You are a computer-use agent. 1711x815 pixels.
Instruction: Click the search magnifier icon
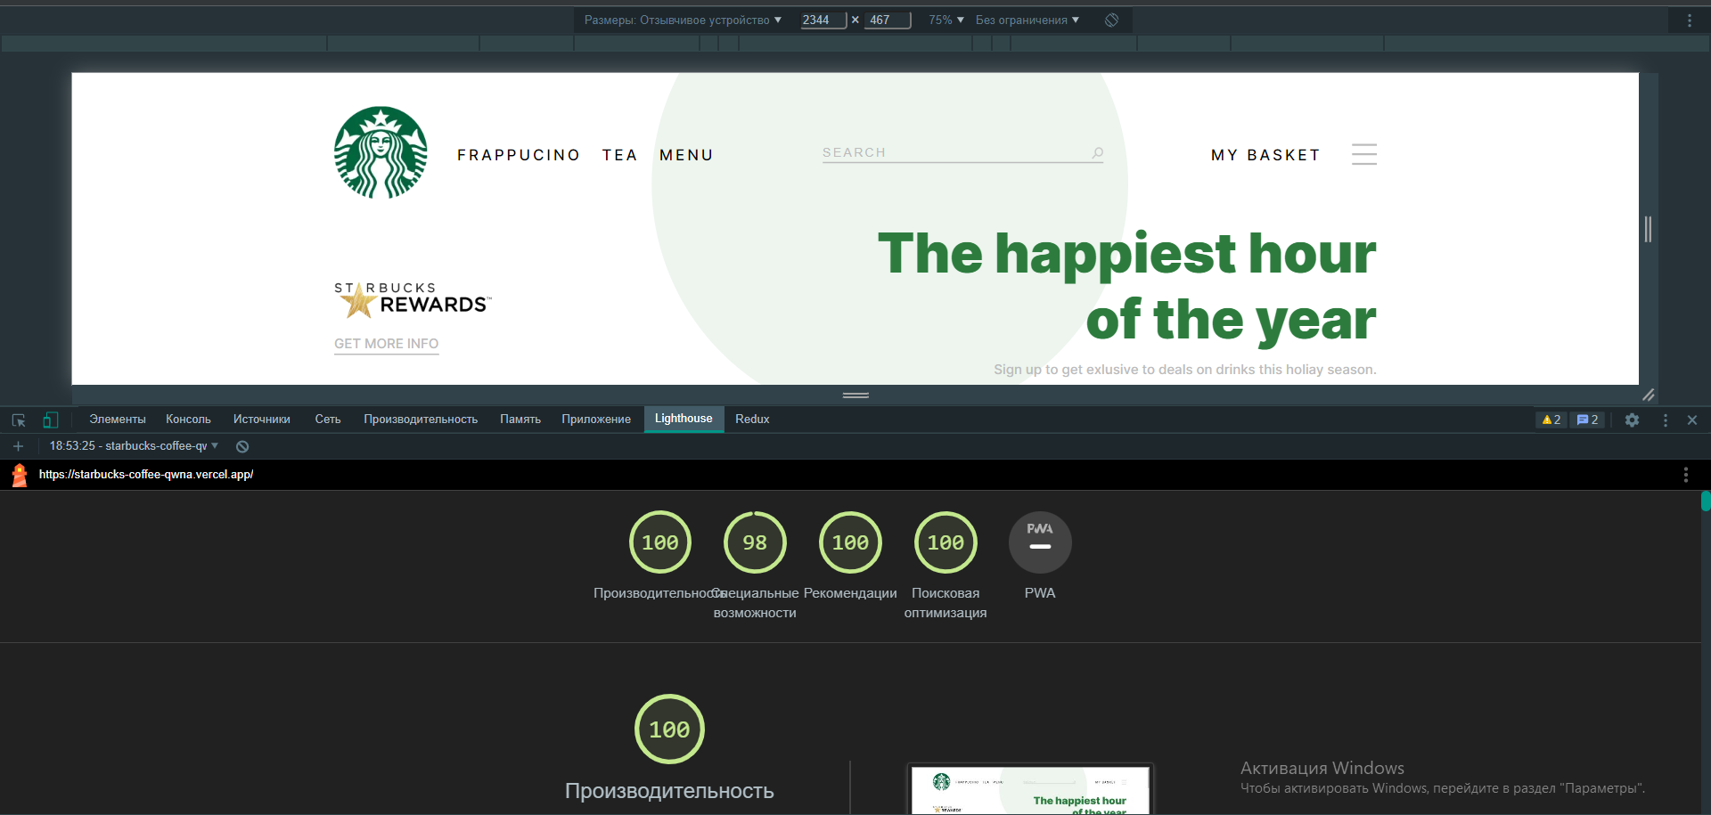[x=1097, y=152]
